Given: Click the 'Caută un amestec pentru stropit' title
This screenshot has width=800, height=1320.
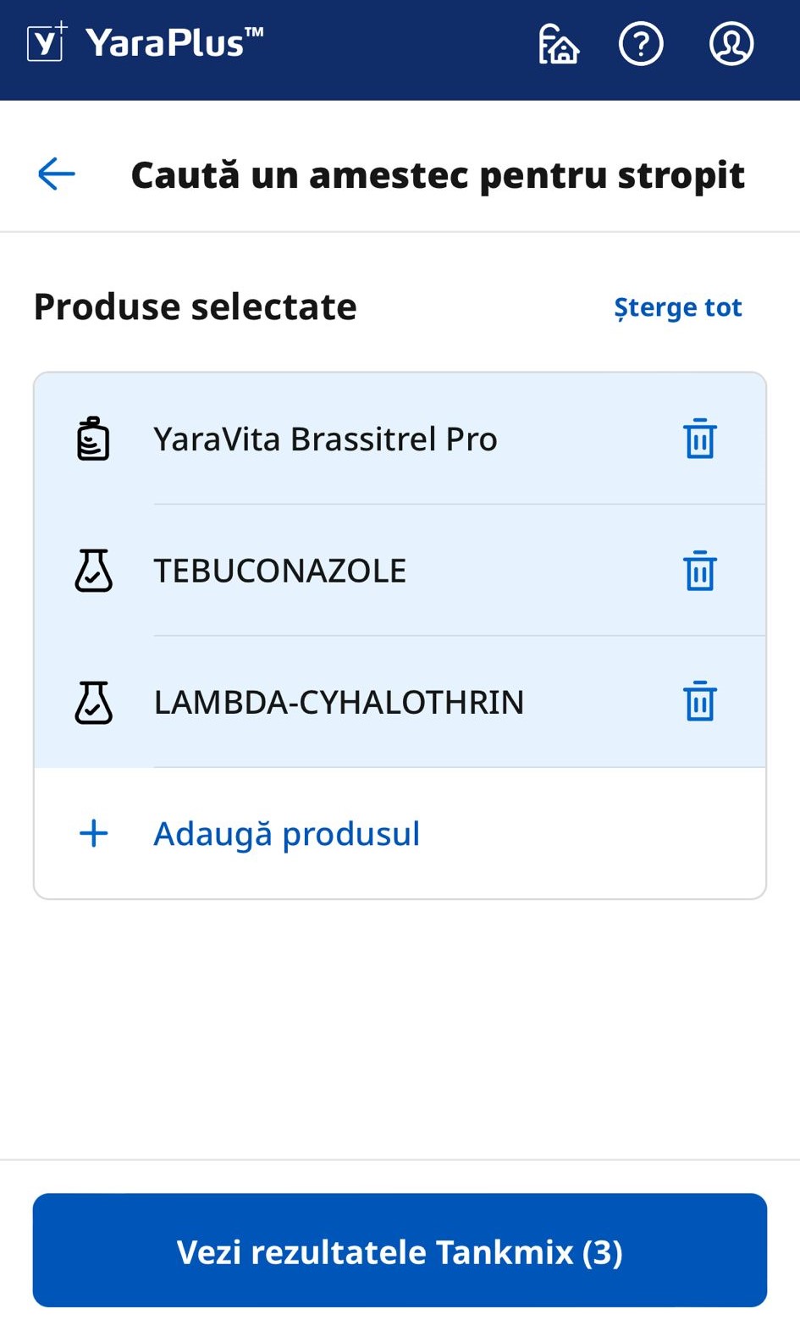Looking at the screenshot, I should pyautogui.click(x=438, y=175).
